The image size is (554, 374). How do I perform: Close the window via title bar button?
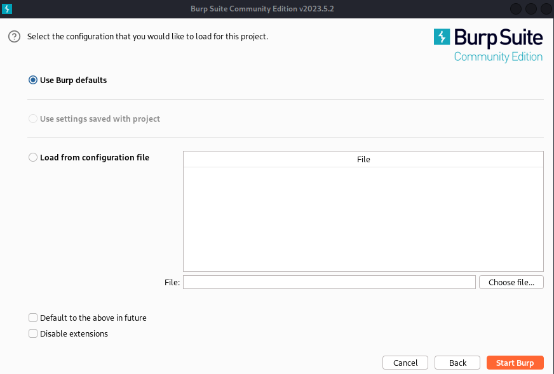pyautogui.click(x=546, y=9)
